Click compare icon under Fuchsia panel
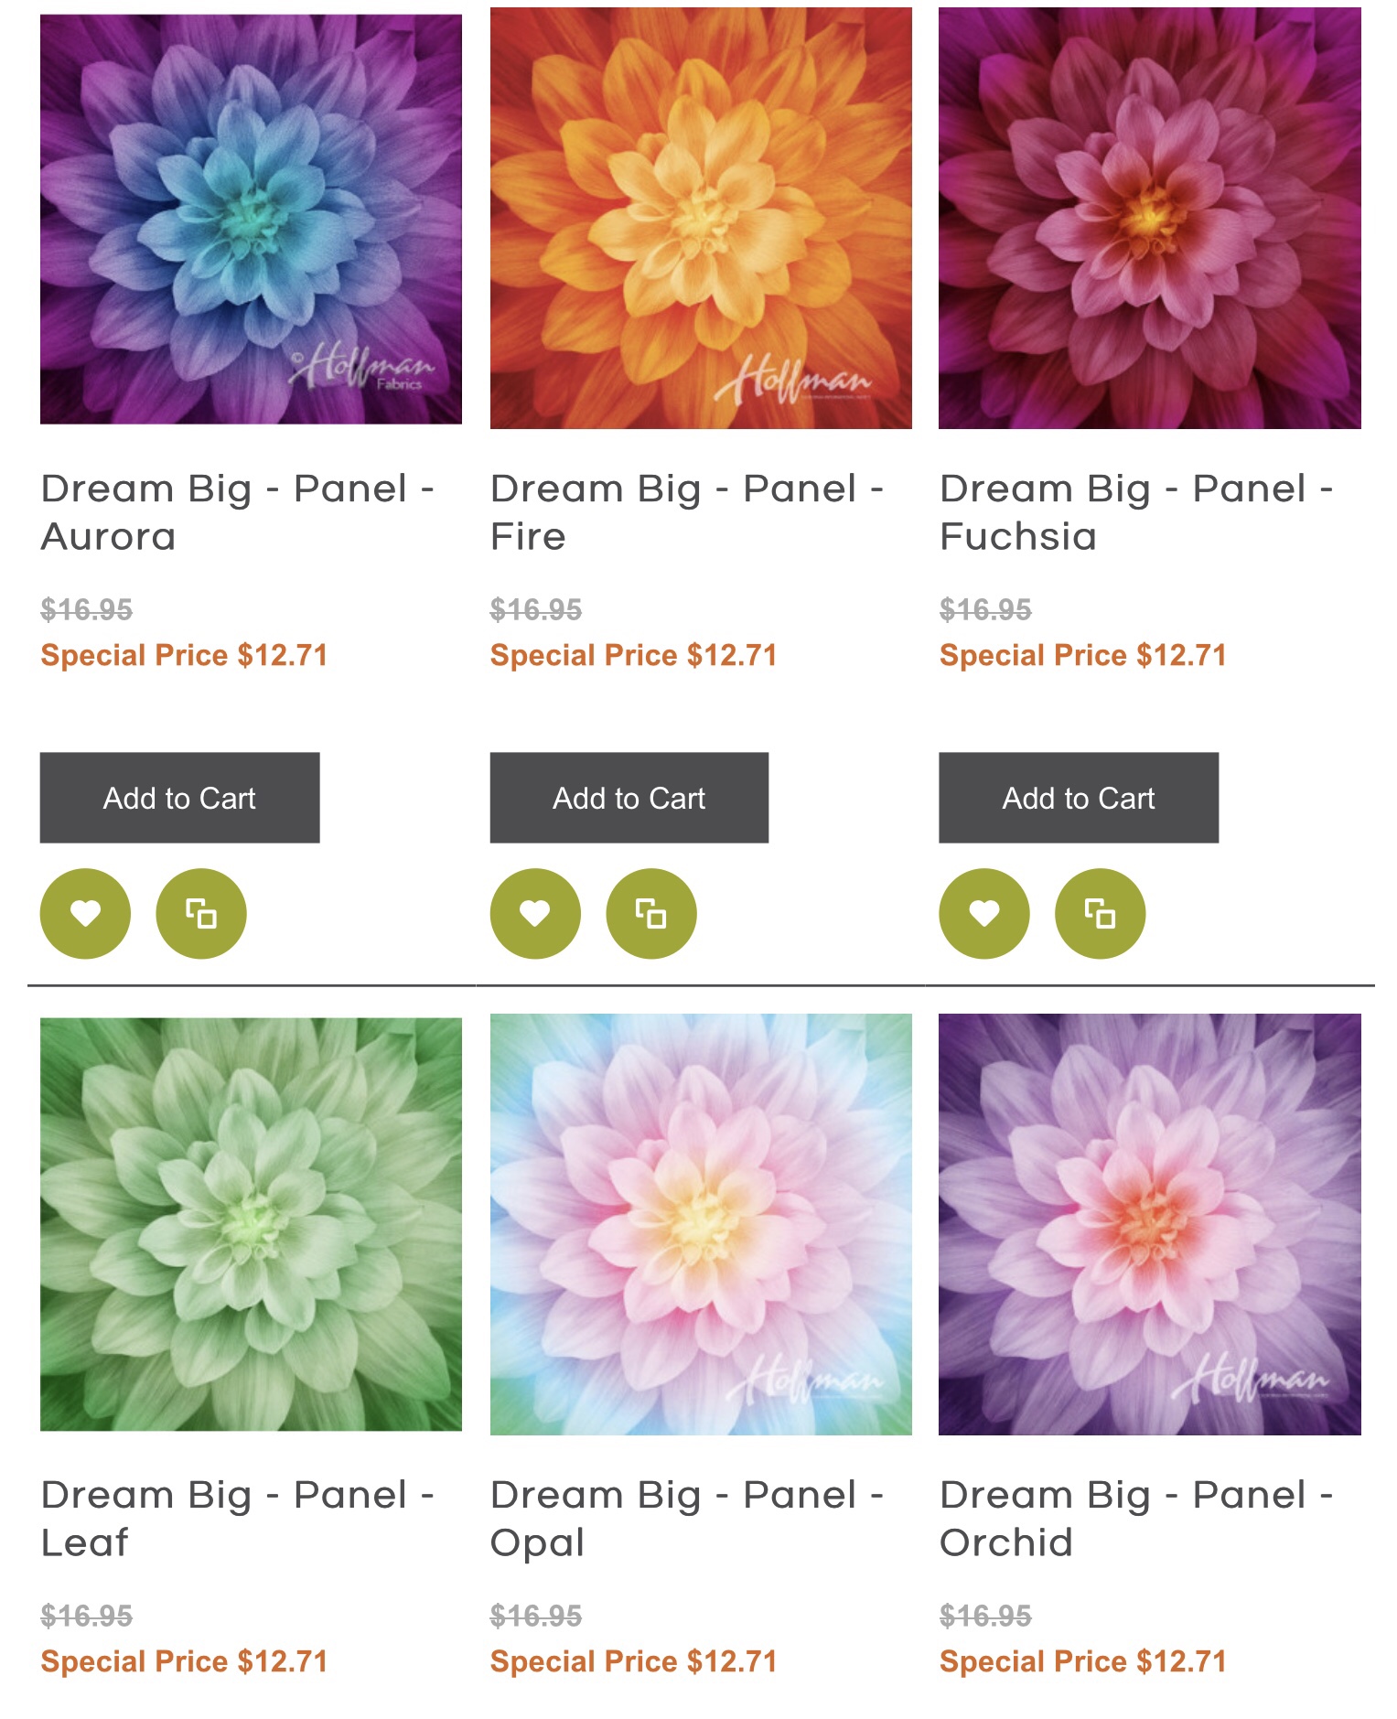 (1100, 913)
